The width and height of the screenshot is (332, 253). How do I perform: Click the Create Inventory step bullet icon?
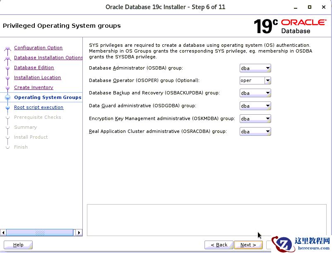point(7,88)
